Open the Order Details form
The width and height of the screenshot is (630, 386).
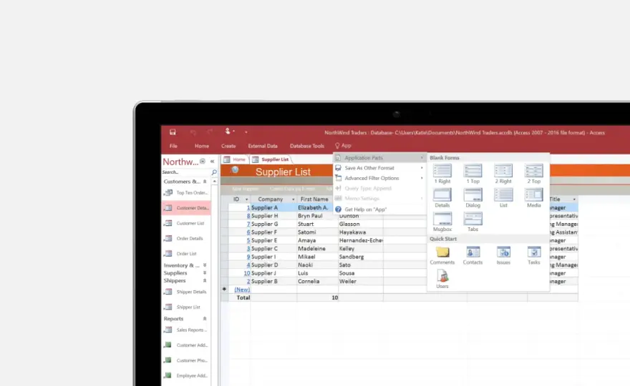pos(186,238)
